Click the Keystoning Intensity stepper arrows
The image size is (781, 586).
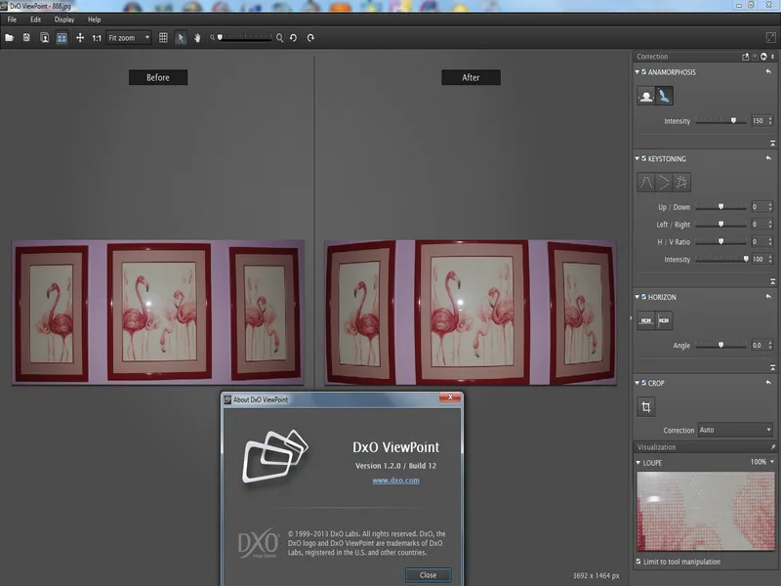coord(770,259)
